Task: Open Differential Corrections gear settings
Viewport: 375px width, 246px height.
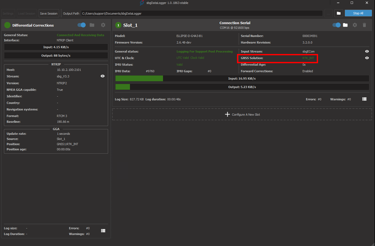Action: click(x=103, y=25)
